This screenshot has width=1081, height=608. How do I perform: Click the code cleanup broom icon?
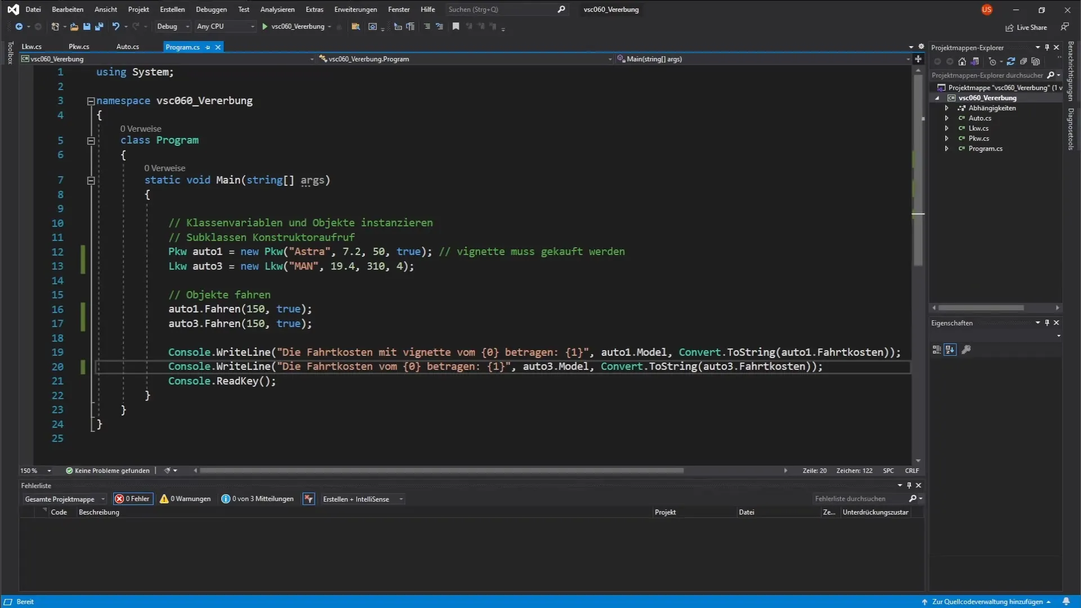coord(167,471)
